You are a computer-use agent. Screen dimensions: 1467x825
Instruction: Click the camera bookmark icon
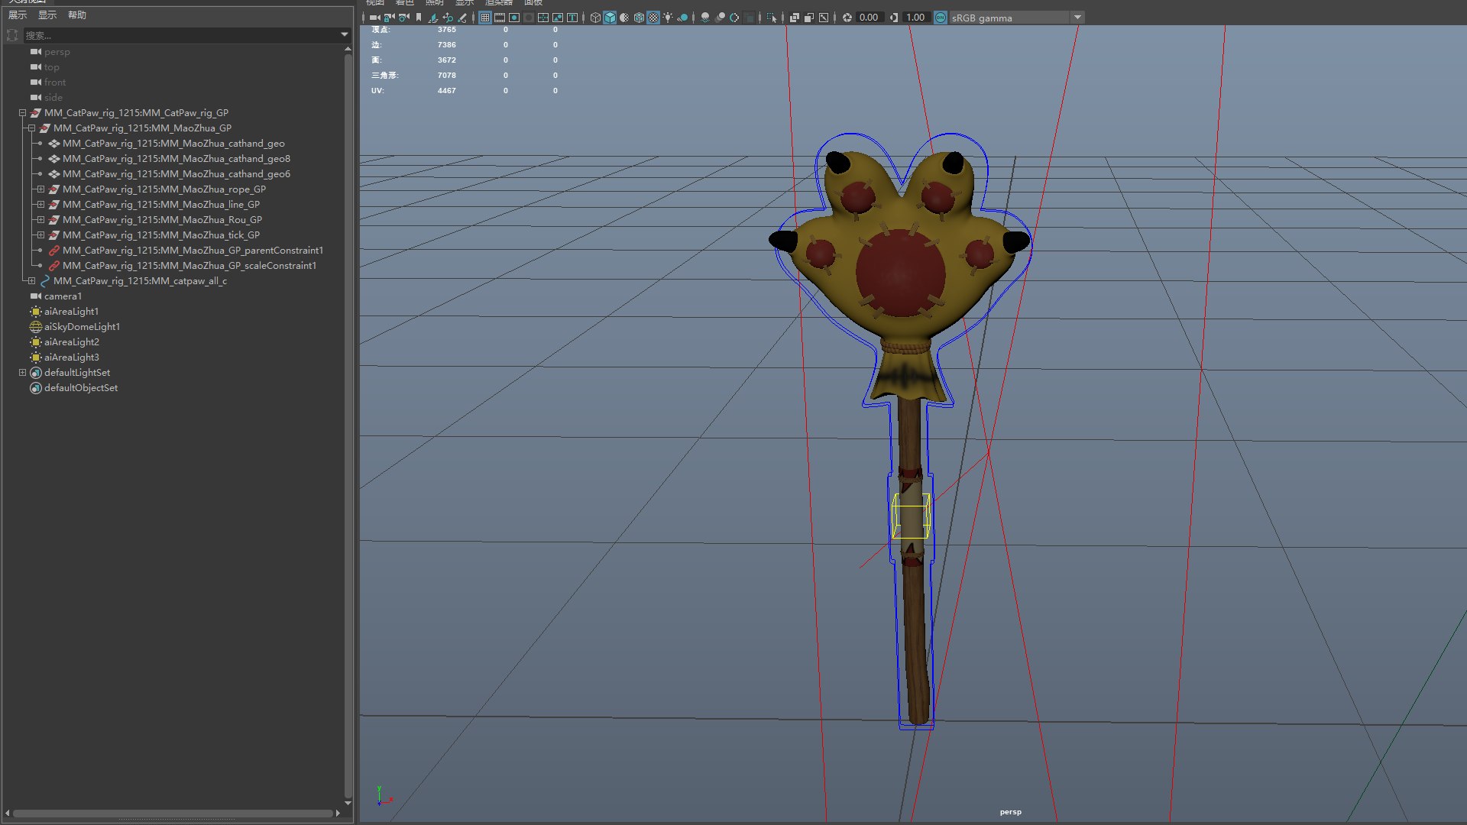tap(419, 18)
